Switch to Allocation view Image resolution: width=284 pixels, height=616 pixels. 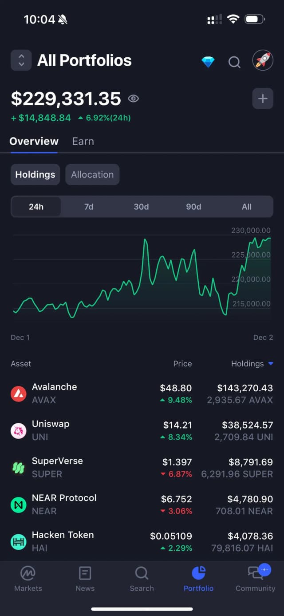[x=92, y=175]
